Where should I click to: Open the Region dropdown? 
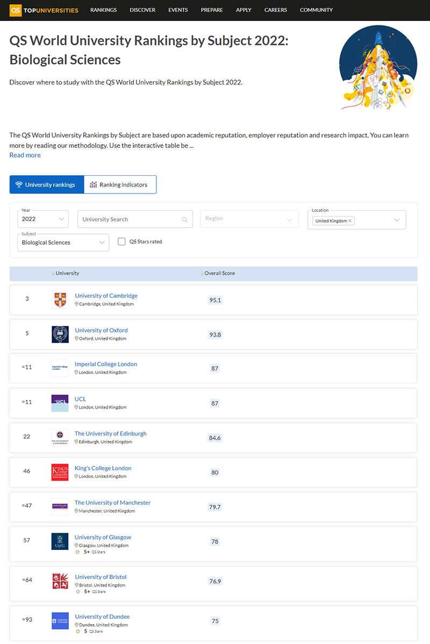pos(249,219)
